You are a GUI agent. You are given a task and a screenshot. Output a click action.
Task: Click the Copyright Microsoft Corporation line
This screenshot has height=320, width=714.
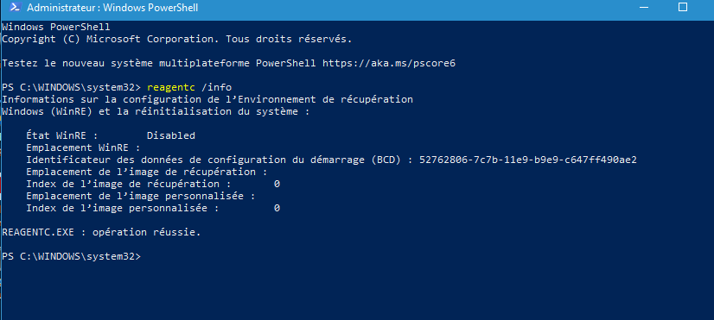click(x=177, y=39)
